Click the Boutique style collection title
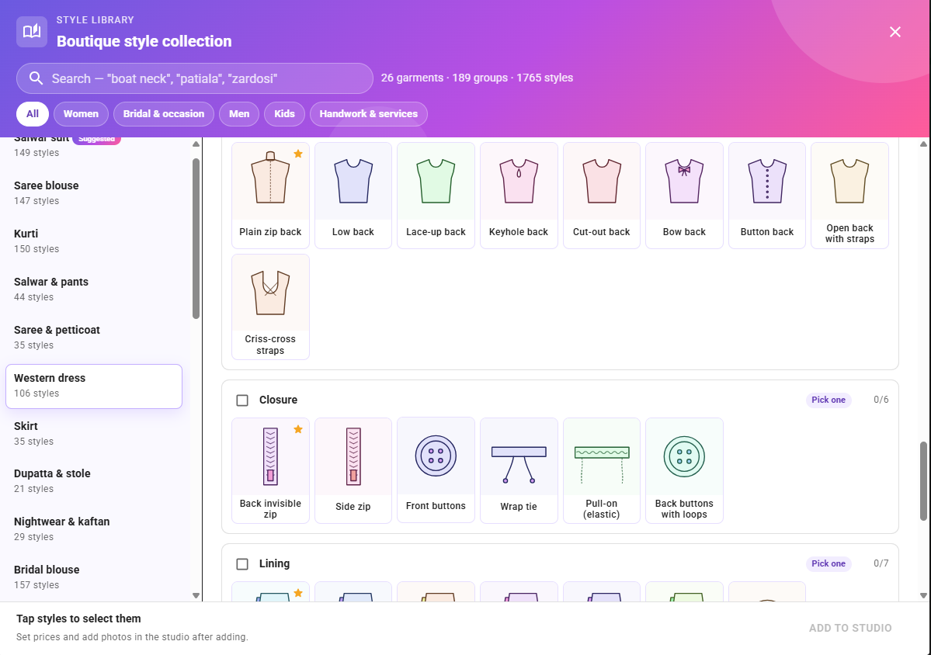This screenshot has width=931, height=655. (x=144, y=41)
